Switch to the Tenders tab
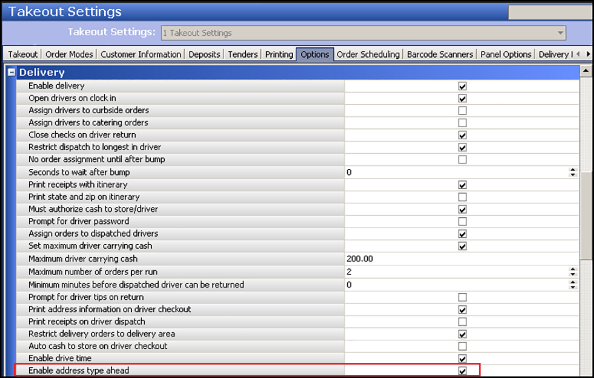Viewport: 594px width, 378px height. (x=242, y=54)
